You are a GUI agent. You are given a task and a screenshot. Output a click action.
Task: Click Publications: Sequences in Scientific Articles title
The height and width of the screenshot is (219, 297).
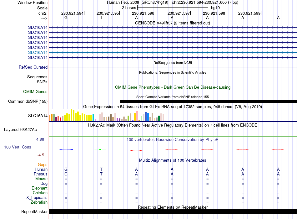coord(173,72)
